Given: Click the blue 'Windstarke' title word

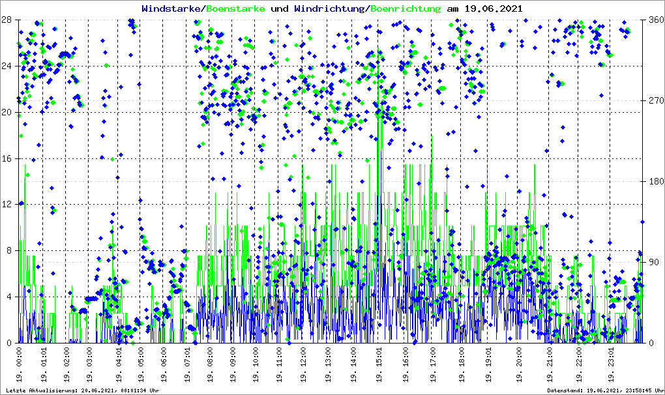Looking at the screenshot, I should pyautogui.click(x=171, y=8).
